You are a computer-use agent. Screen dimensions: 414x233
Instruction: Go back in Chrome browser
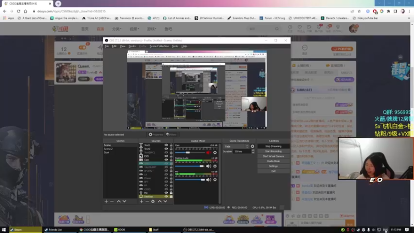coord(5,11)
